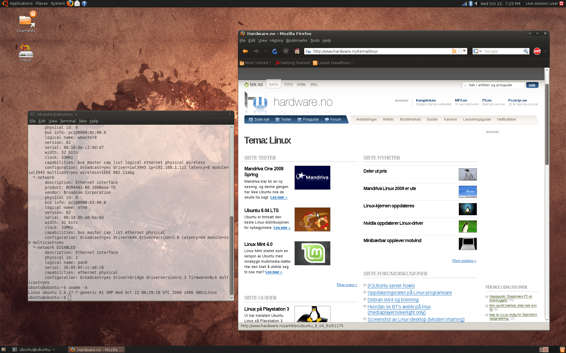Click the network signal indicator in tray
566x353 pixels.
tap(464, 4)
